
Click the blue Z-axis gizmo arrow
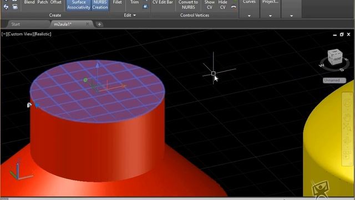(x=98, y=66)
